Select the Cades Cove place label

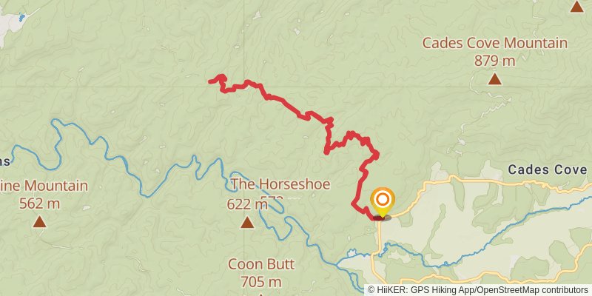[547, 169]
